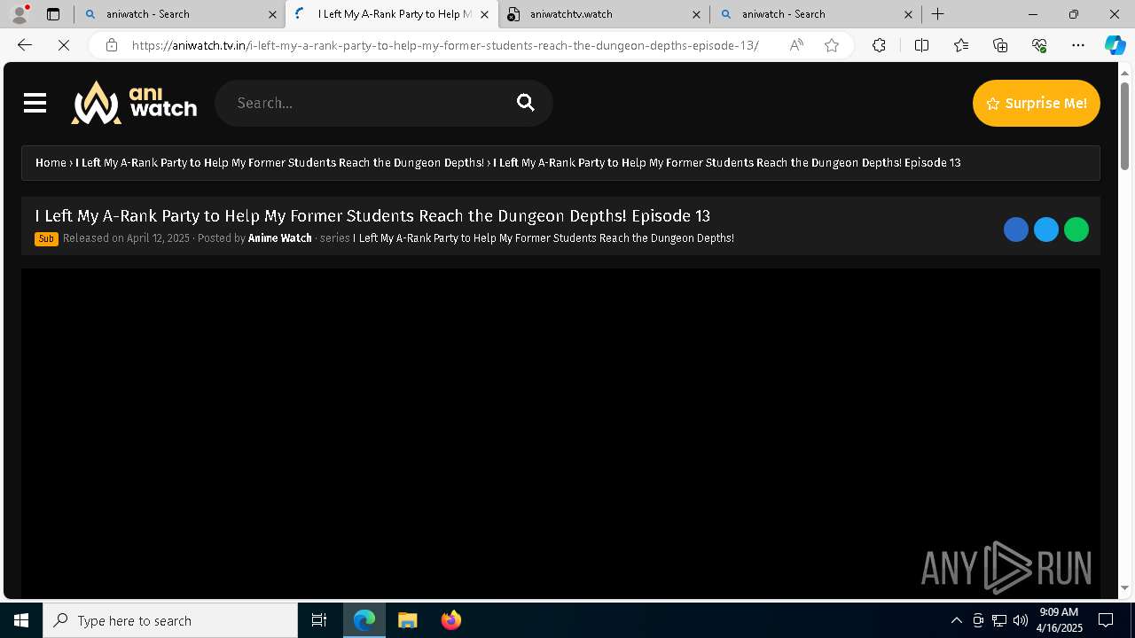Add this page to favorites

(x=832, y=45)
